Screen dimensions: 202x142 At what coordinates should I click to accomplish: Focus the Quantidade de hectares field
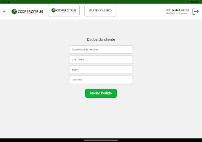coord(101,50)
